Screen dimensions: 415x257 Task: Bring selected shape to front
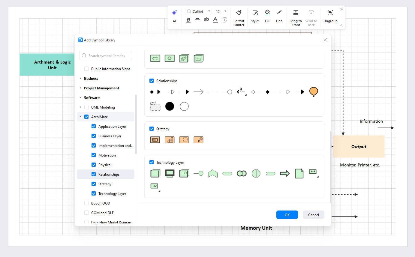click(x=296, y=18)
